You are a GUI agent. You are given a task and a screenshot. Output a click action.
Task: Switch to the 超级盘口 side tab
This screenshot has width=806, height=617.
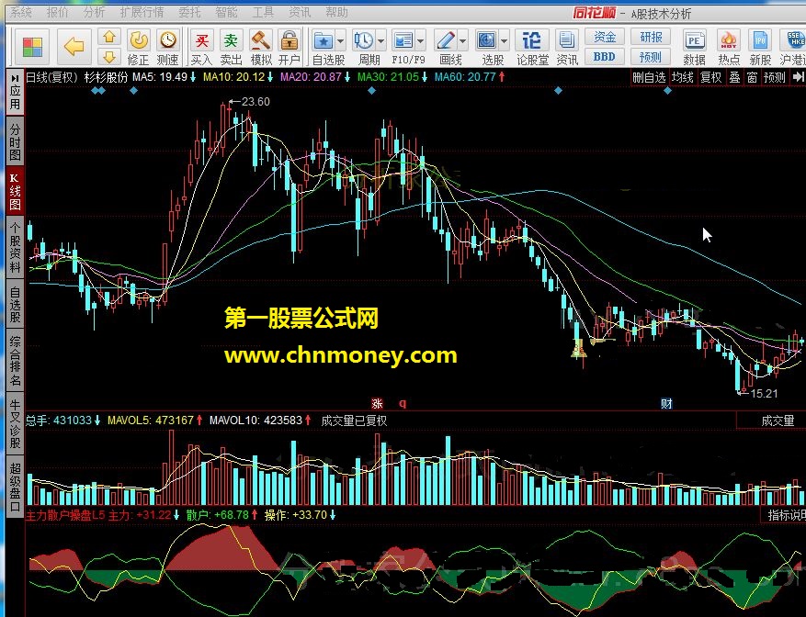click(x=15, y=486)
